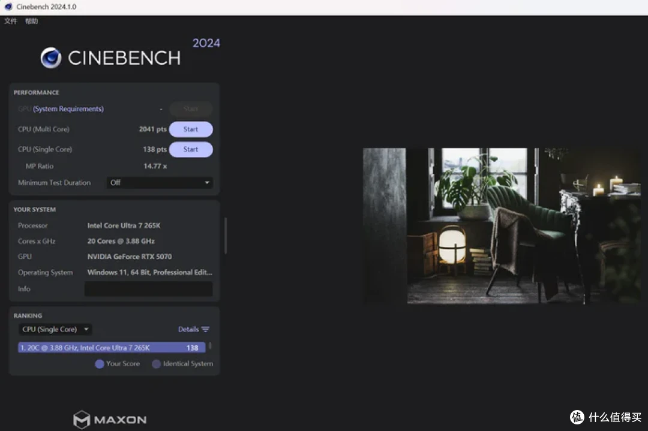The width and height of the screenshot is (648, 431).
Task: Click the Maxon logo at bottom
Action: (110, 420)
